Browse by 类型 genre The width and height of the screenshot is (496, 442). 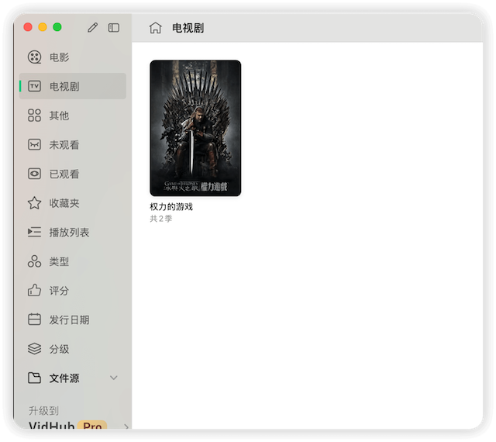coord(59,261)
